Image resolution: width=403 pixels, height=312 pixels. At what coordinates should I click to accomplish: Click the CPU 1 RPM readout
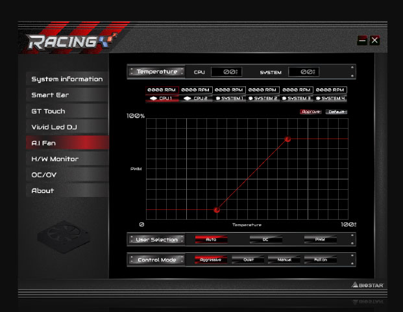pos(162,90)
